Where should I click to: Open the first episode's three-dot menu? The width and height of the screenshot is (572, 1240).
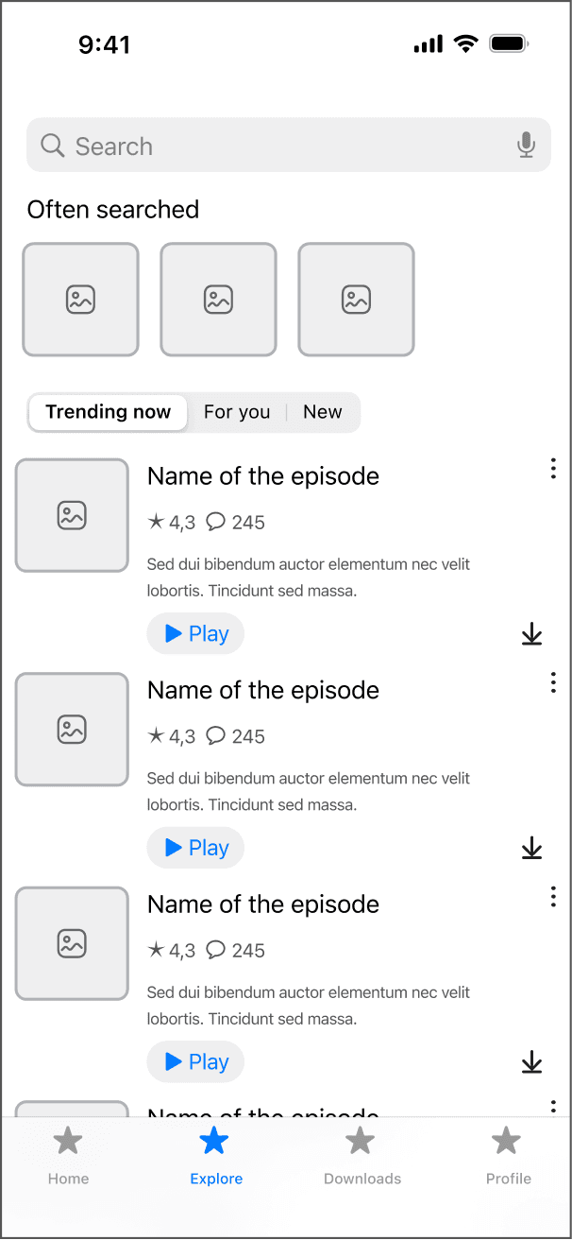pos(553,468)
